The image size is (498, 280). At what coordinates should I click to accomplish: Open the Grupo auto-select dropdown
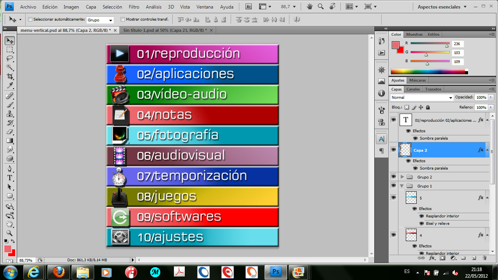(100, 20)
